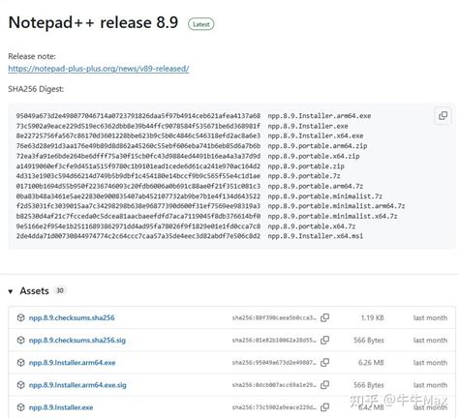459x419 pixels.
Task: Select digest line for npp.8.9.portable.minimalist.x64.7z
Action: 206,216
